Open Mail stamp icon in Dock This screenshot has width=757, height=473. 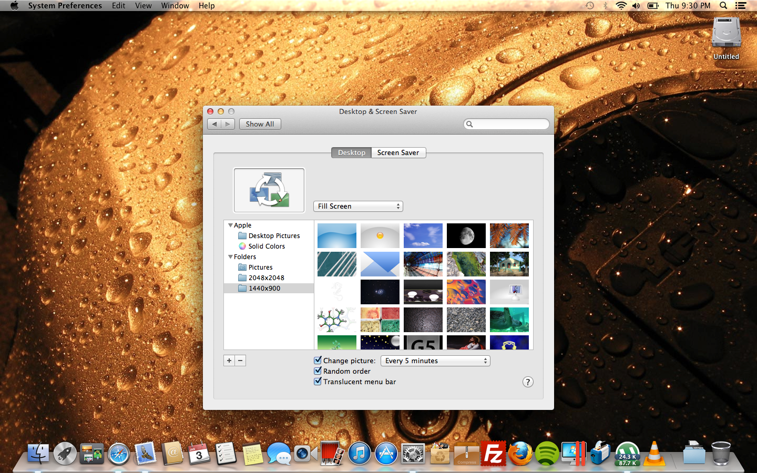146,453
